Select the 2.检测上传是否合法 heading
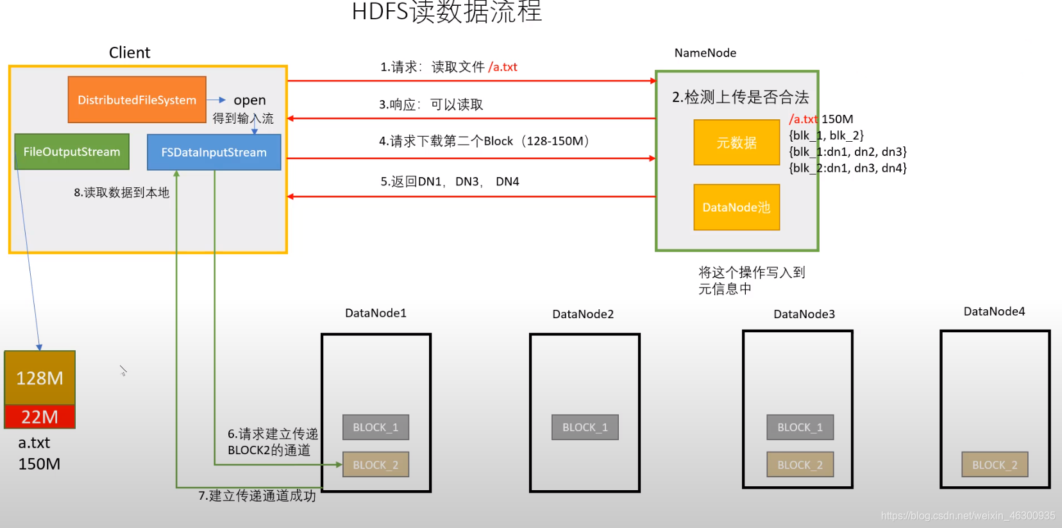This screenshot has height=528, width=1062. (x=740, y=97)
